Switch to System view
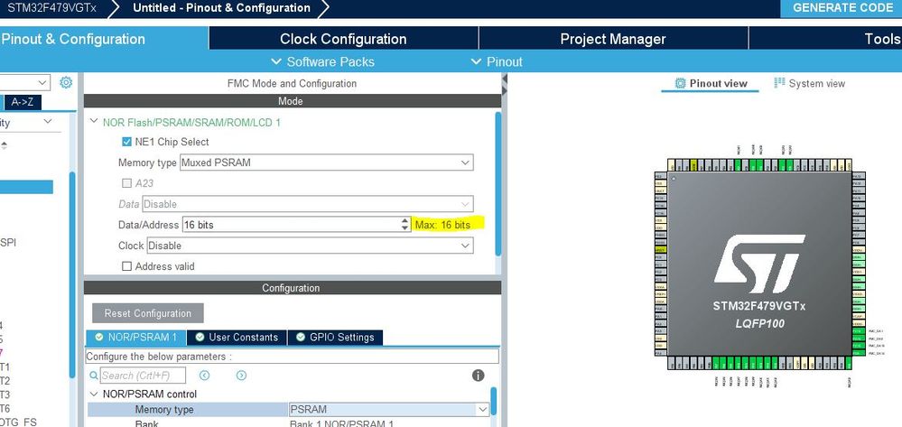Image resolution: width=902 pixels, height=427 pixels. point(810,83)
